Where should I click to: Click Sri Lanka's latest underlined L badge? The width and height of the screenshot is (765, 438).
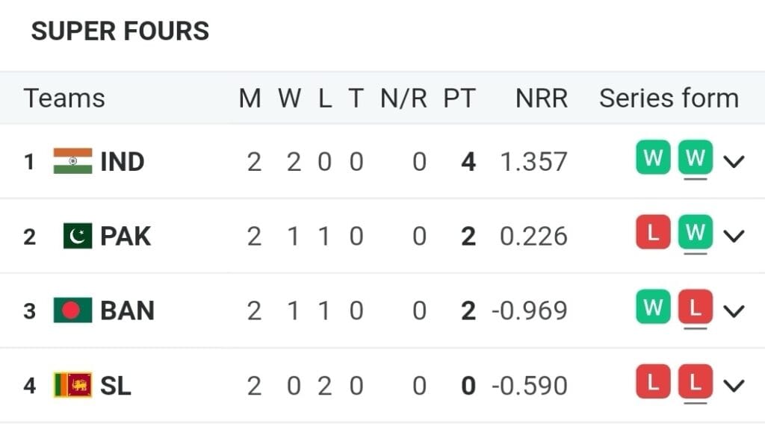pos(696,384)
